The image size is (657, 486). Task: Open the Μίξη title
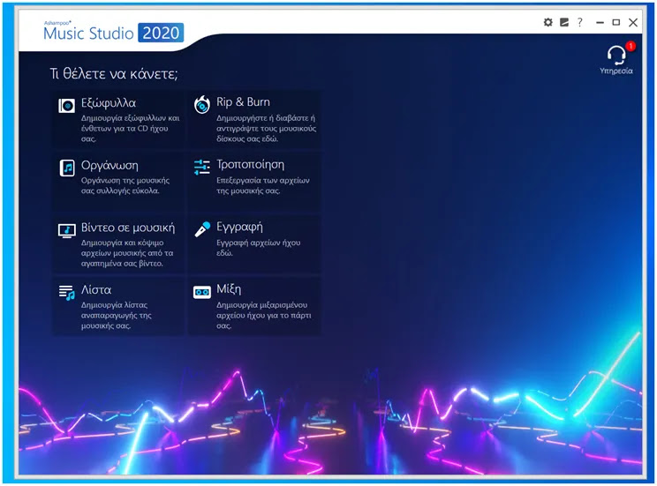point(229,289)
